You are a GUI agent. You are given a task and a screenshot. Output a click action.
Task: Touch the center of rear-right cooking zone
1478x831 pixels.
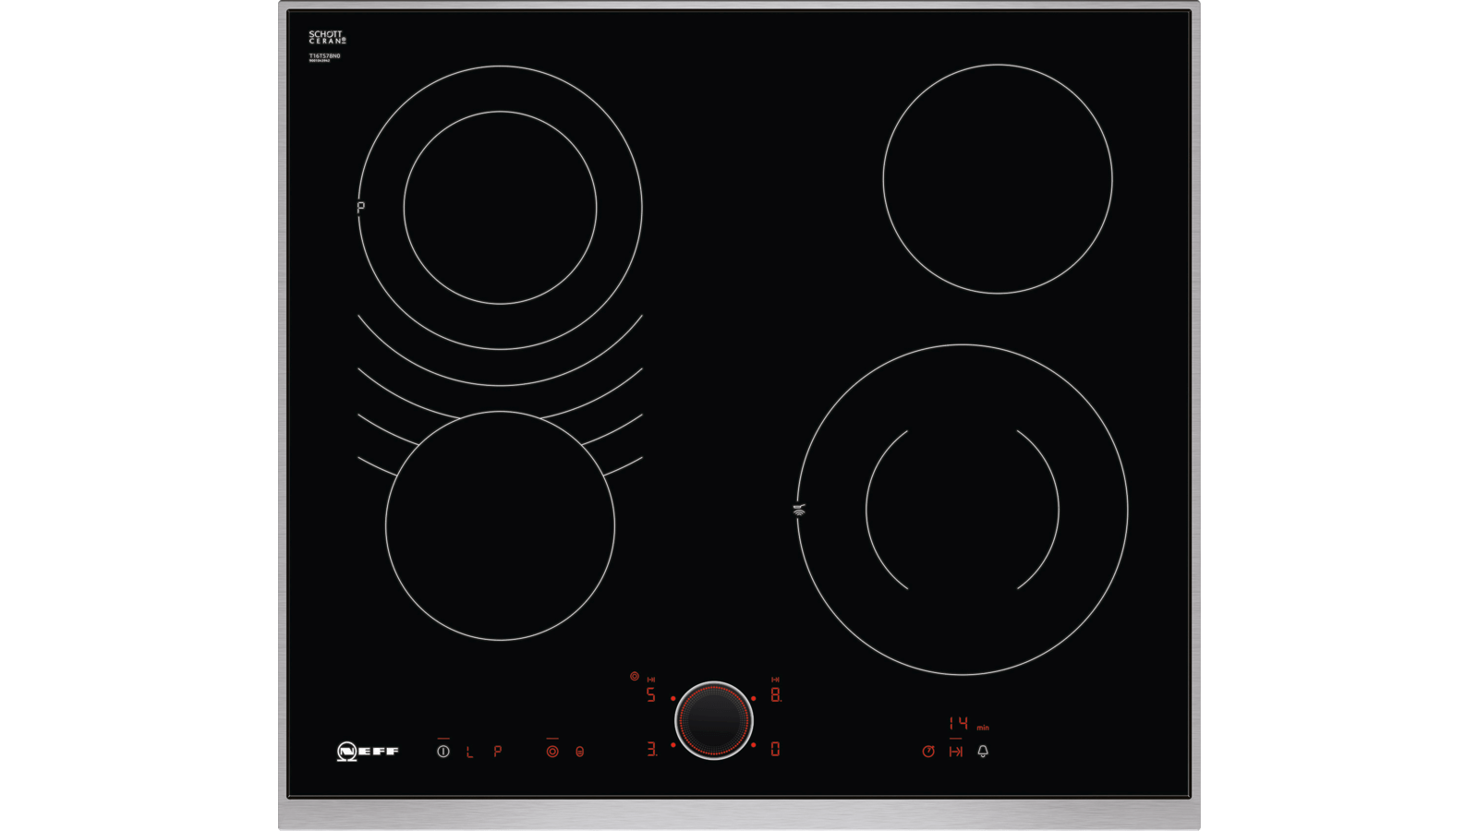[x=998, y=179]
